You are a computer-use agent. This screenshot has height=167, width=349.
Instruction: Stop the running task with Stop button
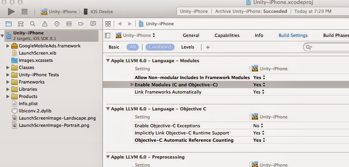[x=25, y=12]
